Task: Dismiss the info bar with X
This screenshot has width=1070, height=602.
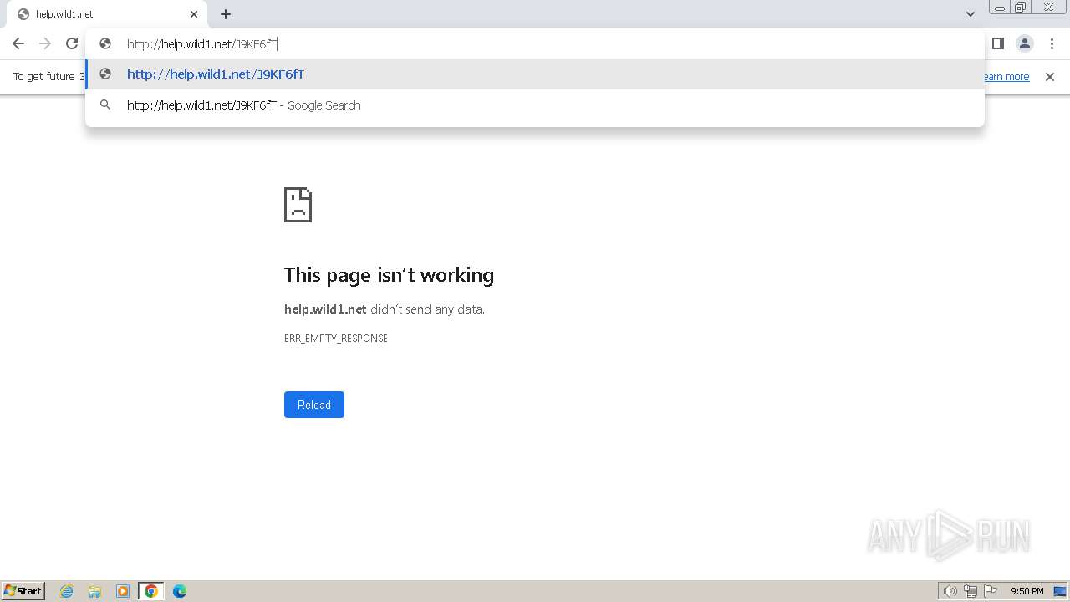Action: [1050, 77]
